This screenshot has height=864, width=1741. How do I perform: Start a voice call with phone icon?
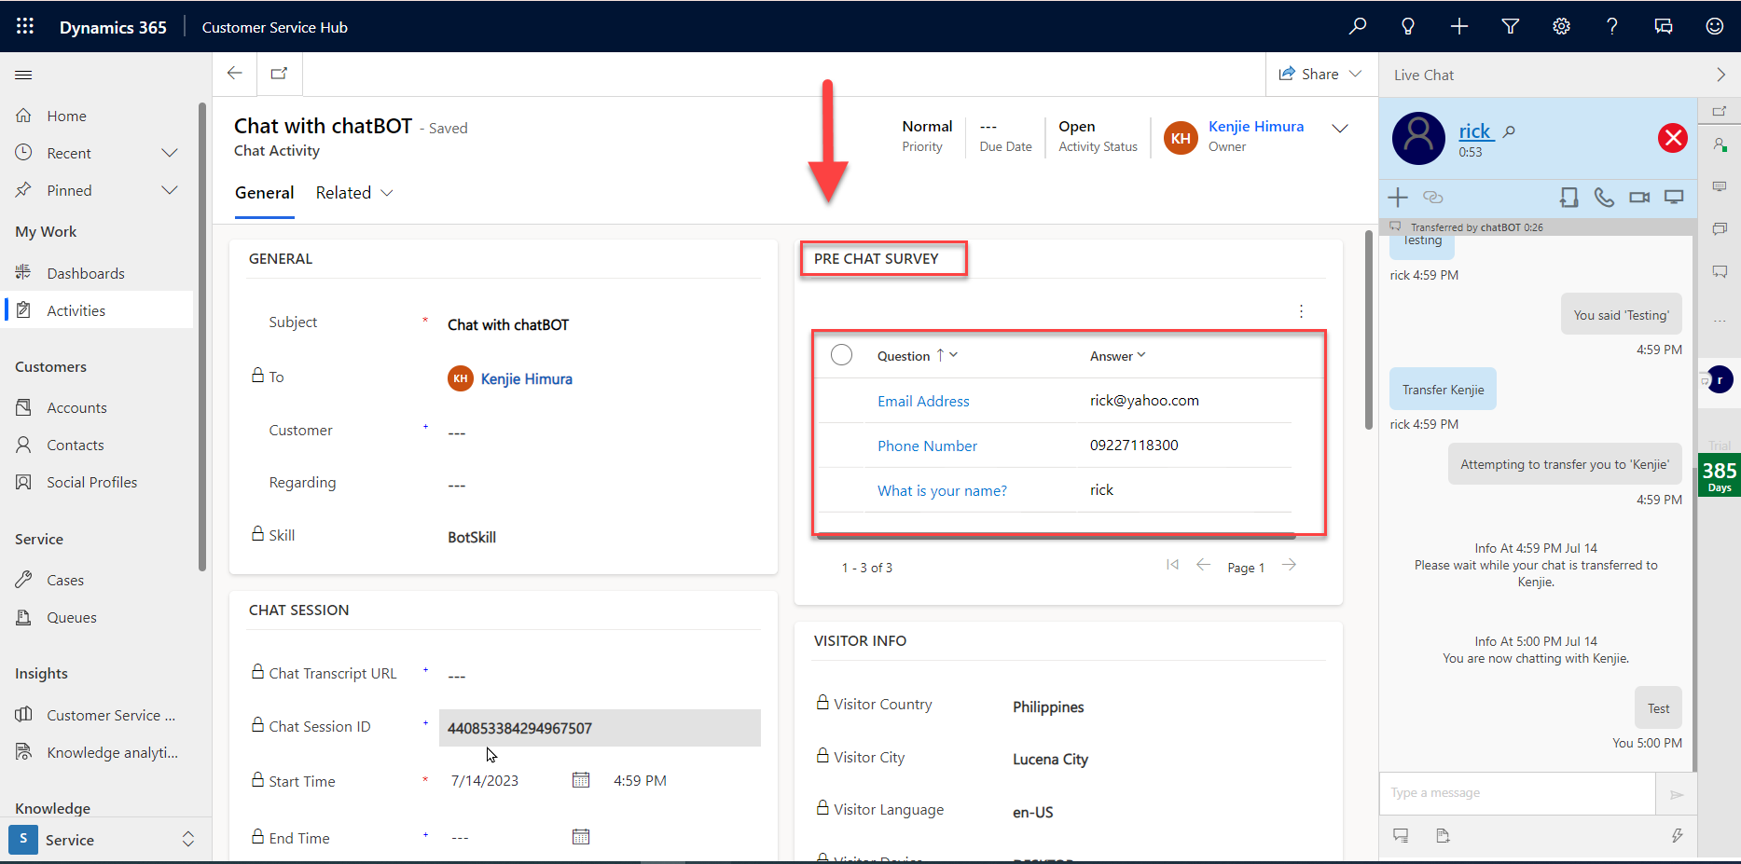pos(1604,197)
